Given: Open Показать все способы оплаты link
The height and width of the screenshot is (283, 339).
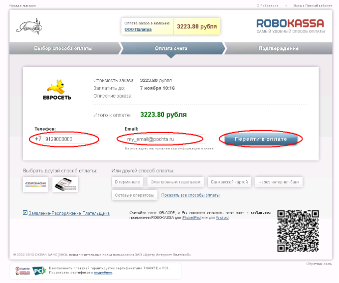Looking at the screenshot, I should [x=190, y=195].
